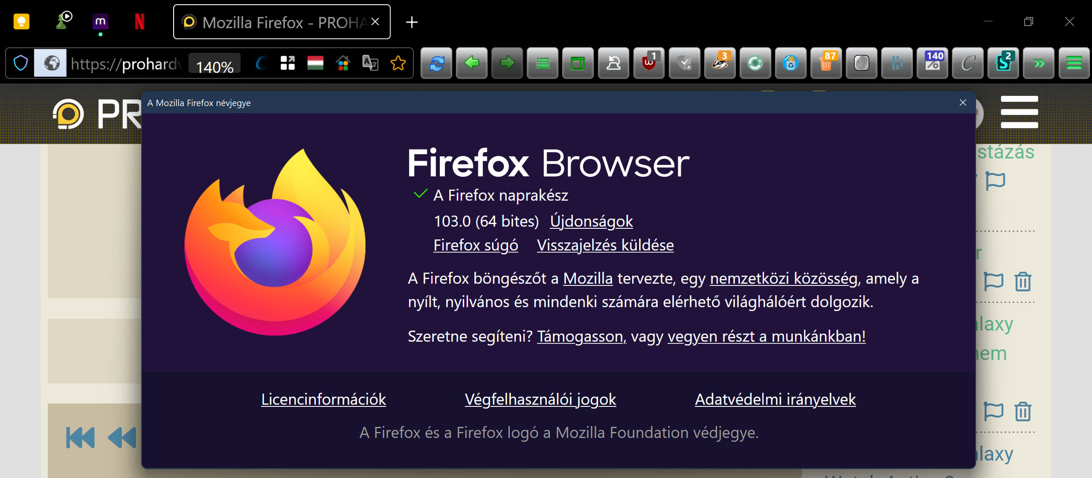This screenshot has width=1092, height=478.
Task: Click the green circular ring extension icon
Action: (x=755, y=63)
